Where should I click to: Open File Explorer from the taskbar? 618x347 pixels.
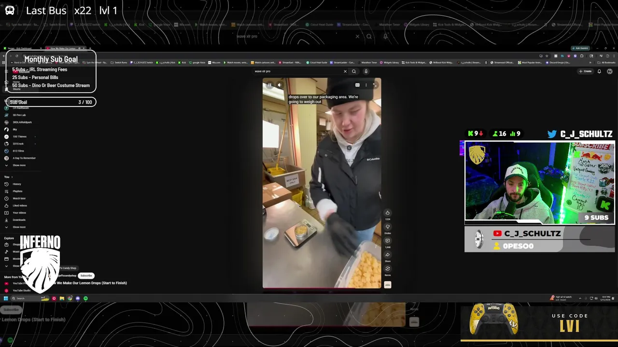[62, 298]
